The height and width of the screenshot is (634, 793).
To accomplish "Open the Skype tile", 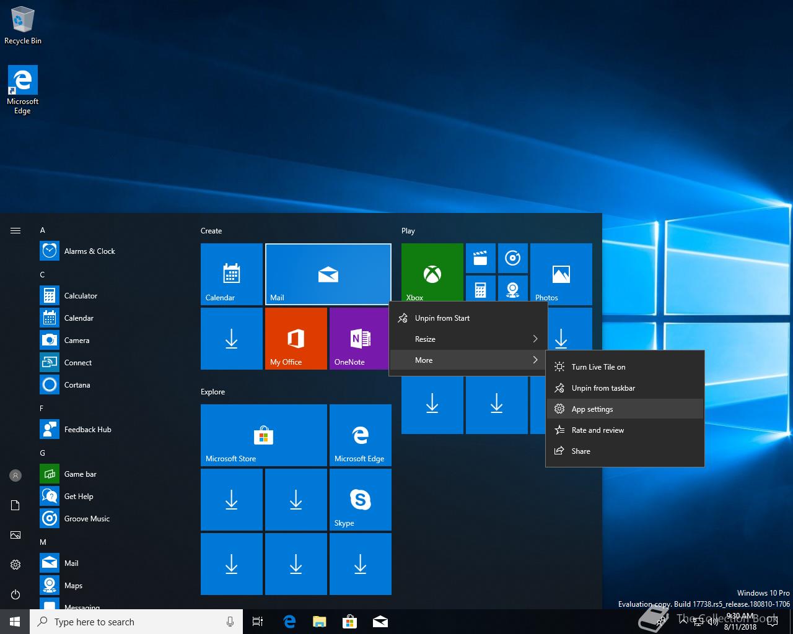I will (x=361, y=499).
